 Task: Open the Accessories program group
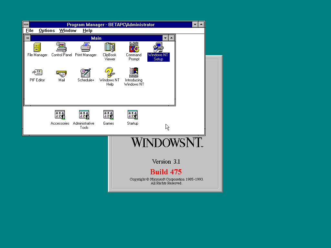[60, 116]
